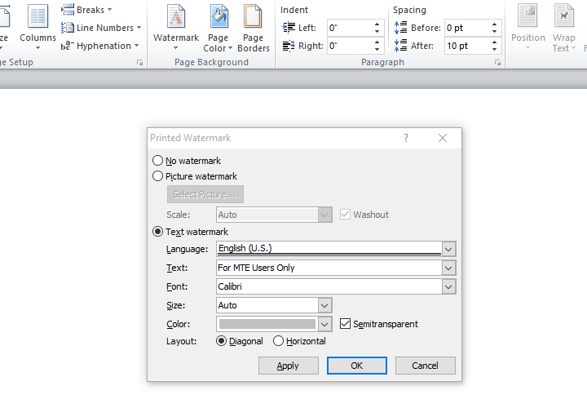Click the Wrap Text icon
Image resolution: width=587 pixels, height=408 pixels.
pyautogui.click(x=564, y=16)
